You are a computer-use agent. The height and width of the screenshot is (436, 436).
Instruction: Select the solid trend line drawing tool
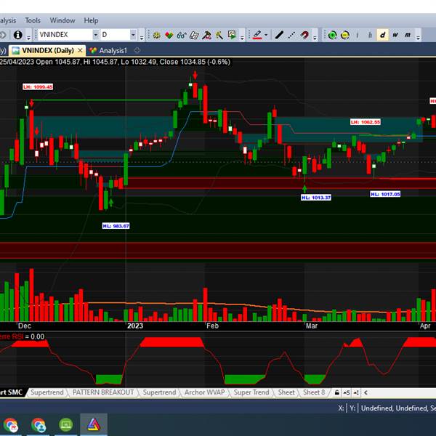279,36
